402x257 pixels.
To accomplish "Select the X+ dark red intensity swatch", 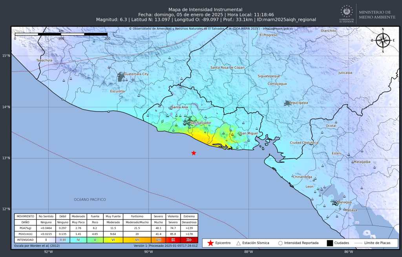I will (x=189, y=239).
